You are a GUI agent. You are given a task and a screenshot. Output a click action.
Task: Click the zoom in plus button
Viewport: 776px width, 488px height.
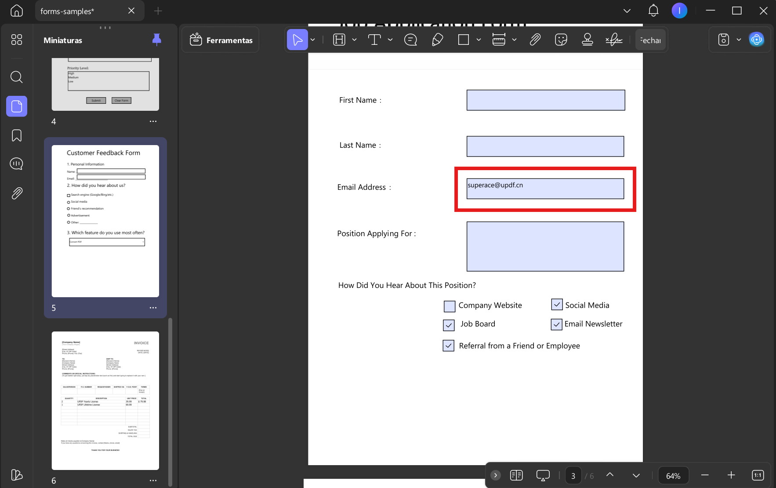tap(731, 475)
